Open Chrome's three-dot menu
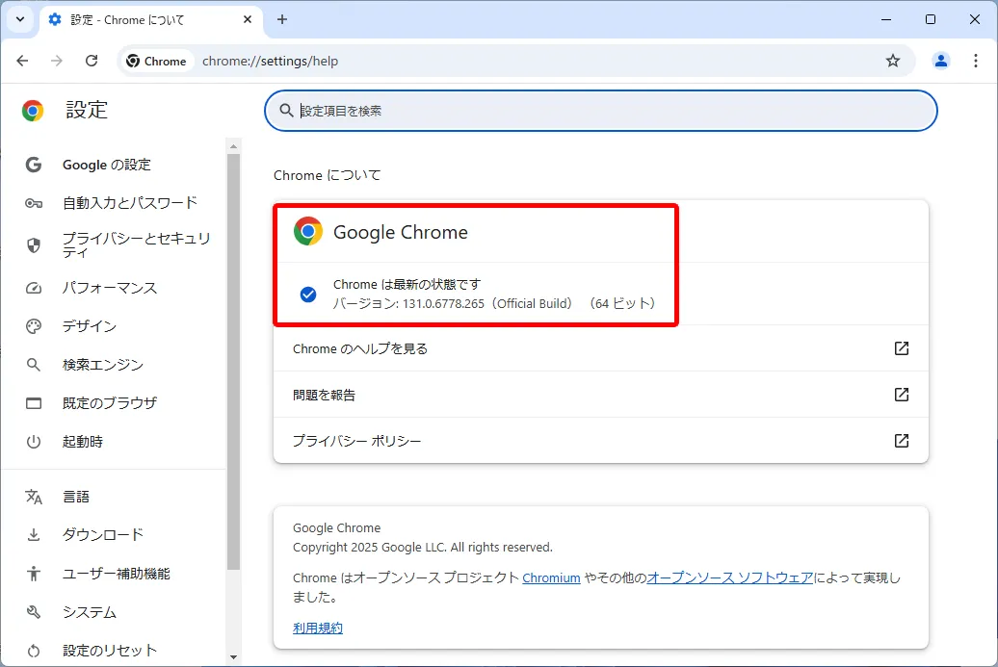The width and height of the screenshot is (998, 667). (975, 61)
